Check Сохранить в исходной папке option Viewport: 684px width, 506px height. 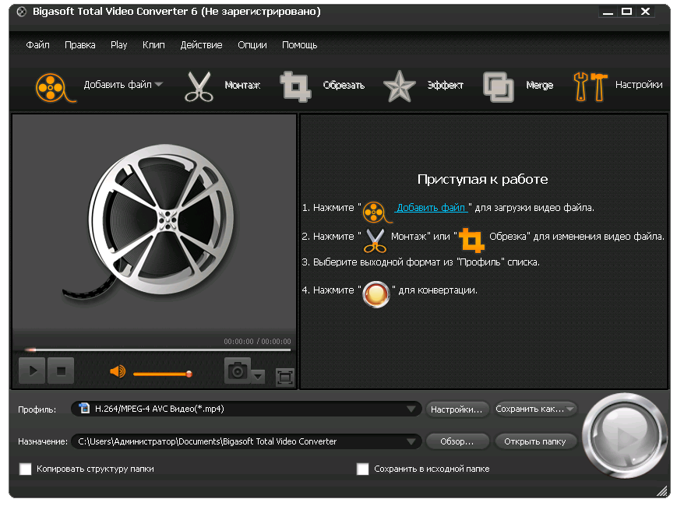[362, 469]
